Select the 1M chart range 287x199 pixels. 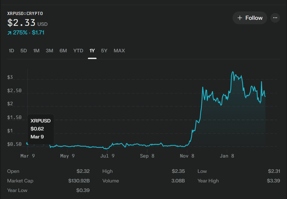[36, 51]
